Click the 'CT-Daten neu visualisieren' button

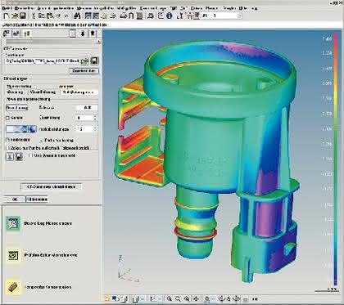pyautogui.click(x=51, y=186)
